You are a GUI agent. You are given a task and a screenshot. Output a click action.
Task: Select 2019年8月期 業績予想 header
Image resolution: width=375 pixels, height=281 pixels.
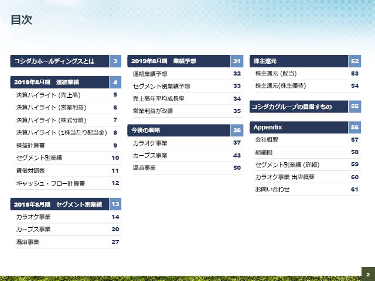point(185,61)
